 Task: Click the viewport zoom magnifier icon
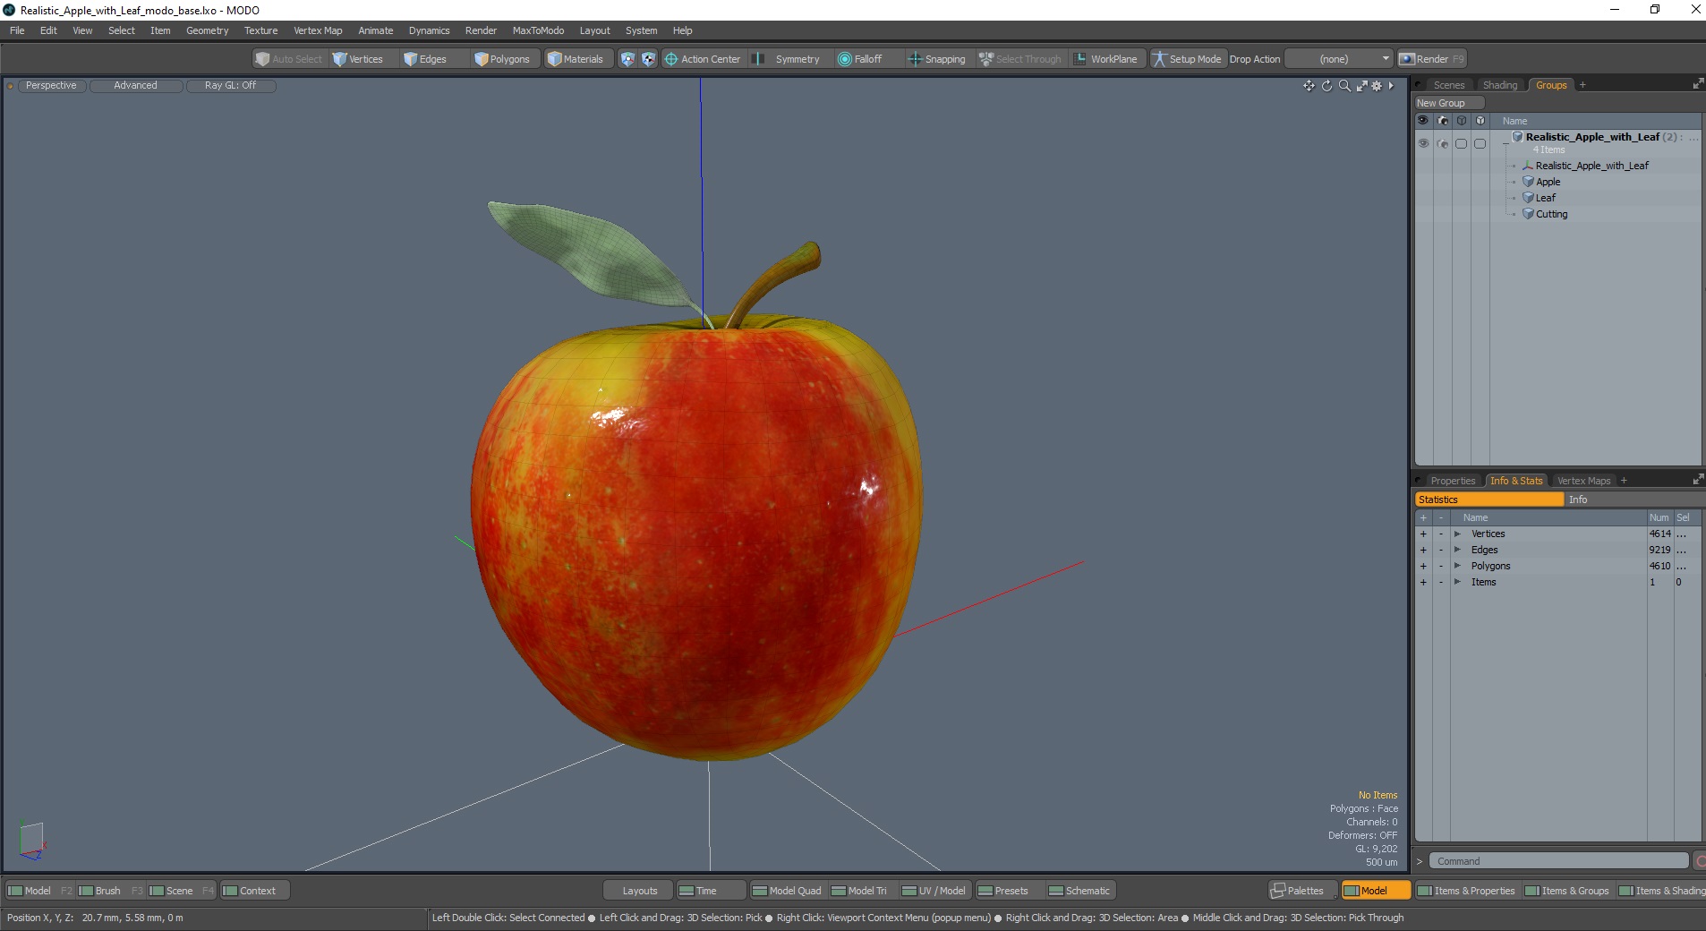click(x=1343, y=86)
